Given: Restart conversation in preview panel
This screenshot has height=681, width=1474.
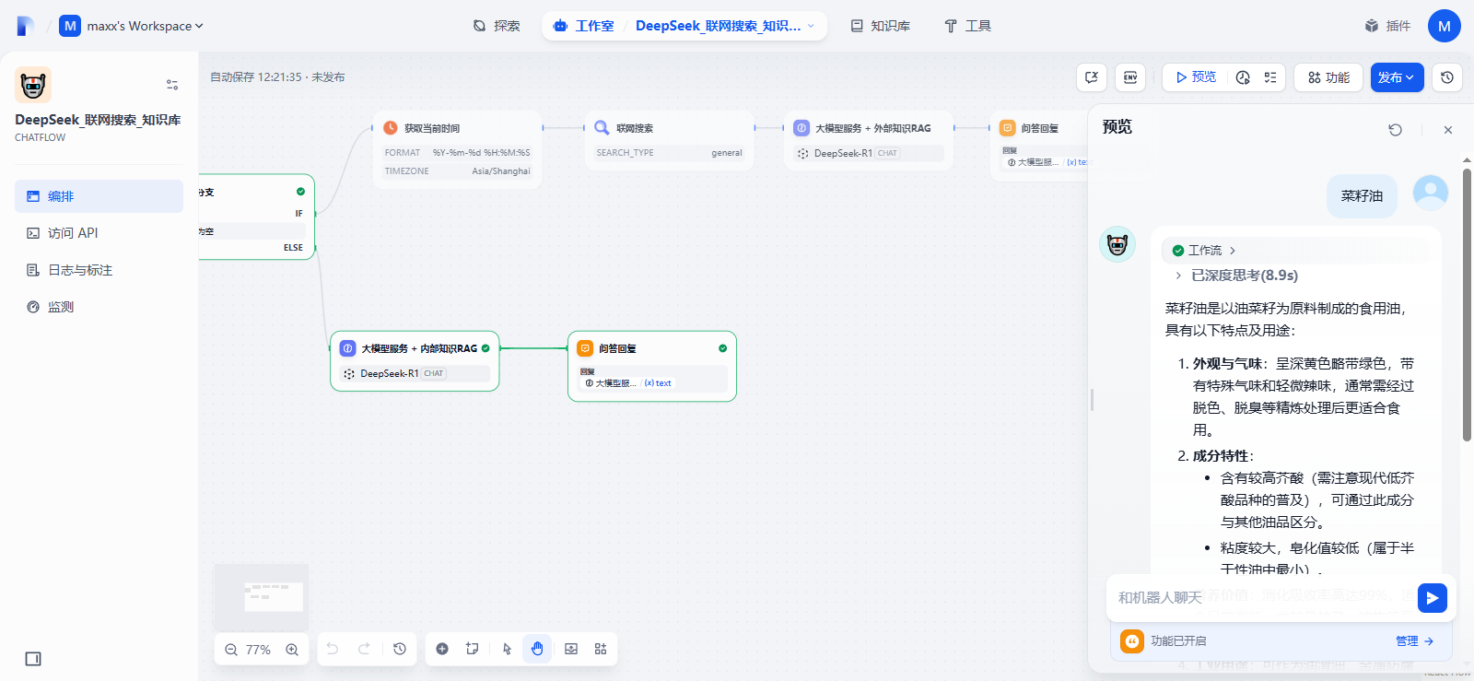Looking at the screenshot, I should 1396,130.
